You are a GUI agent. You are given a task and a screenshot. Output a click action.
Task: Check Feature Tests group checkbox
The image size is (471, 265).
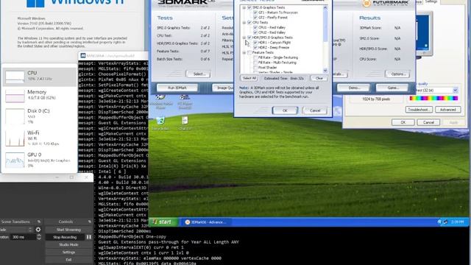249,52
